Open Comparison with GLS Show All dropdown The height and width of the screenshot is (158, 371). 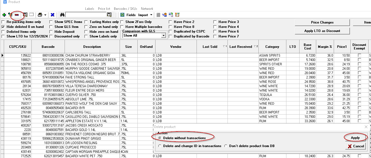tap(163, 36)
